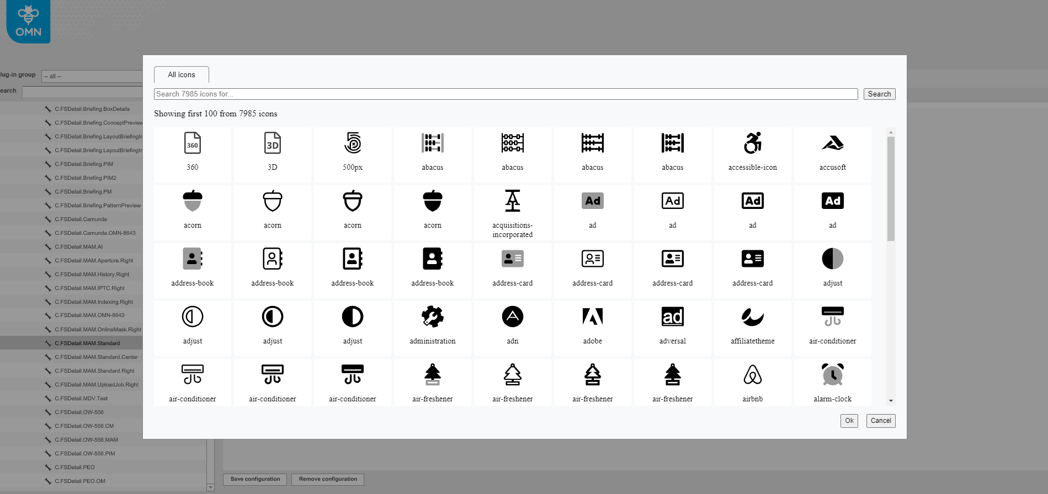Select C.FSDetail.MDV.Test tree row

click(x=81, y=399)
